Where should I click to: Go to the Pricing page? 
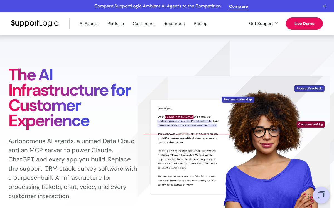point(201,24)
